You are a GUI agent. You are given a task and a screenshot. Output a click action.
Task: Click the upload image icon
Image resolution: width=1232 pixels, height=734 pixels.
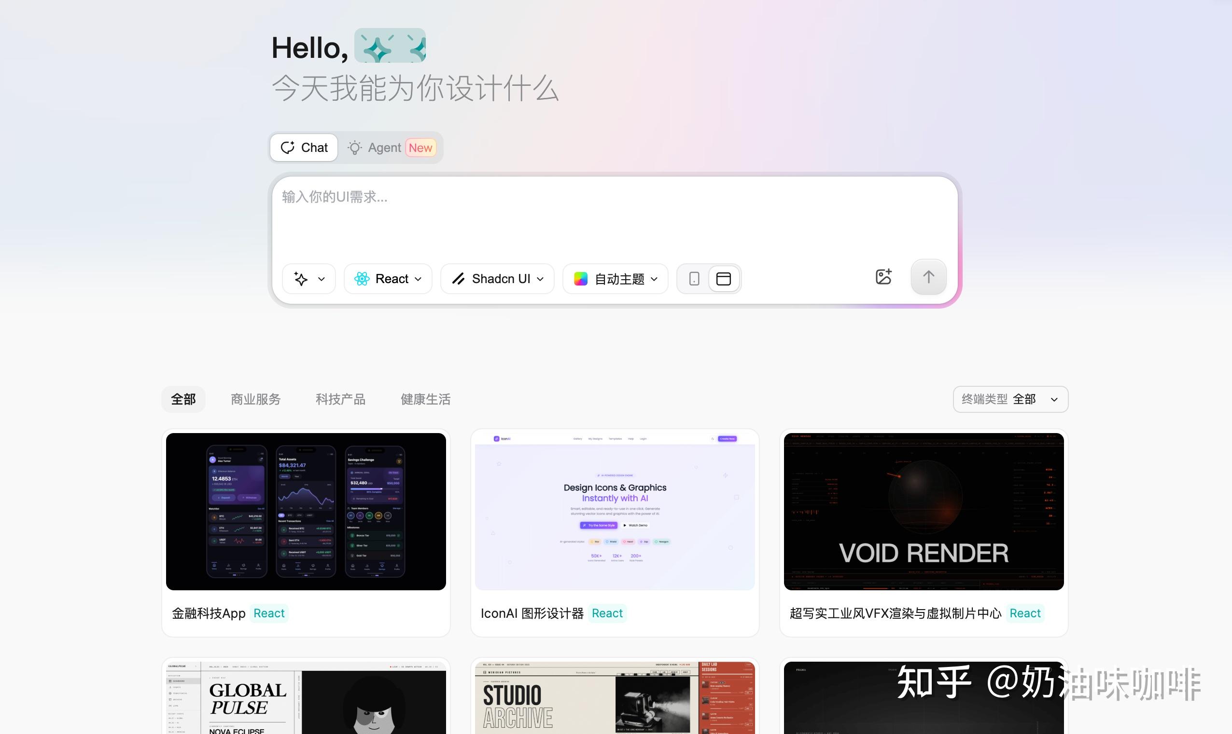tap(883, 276)
